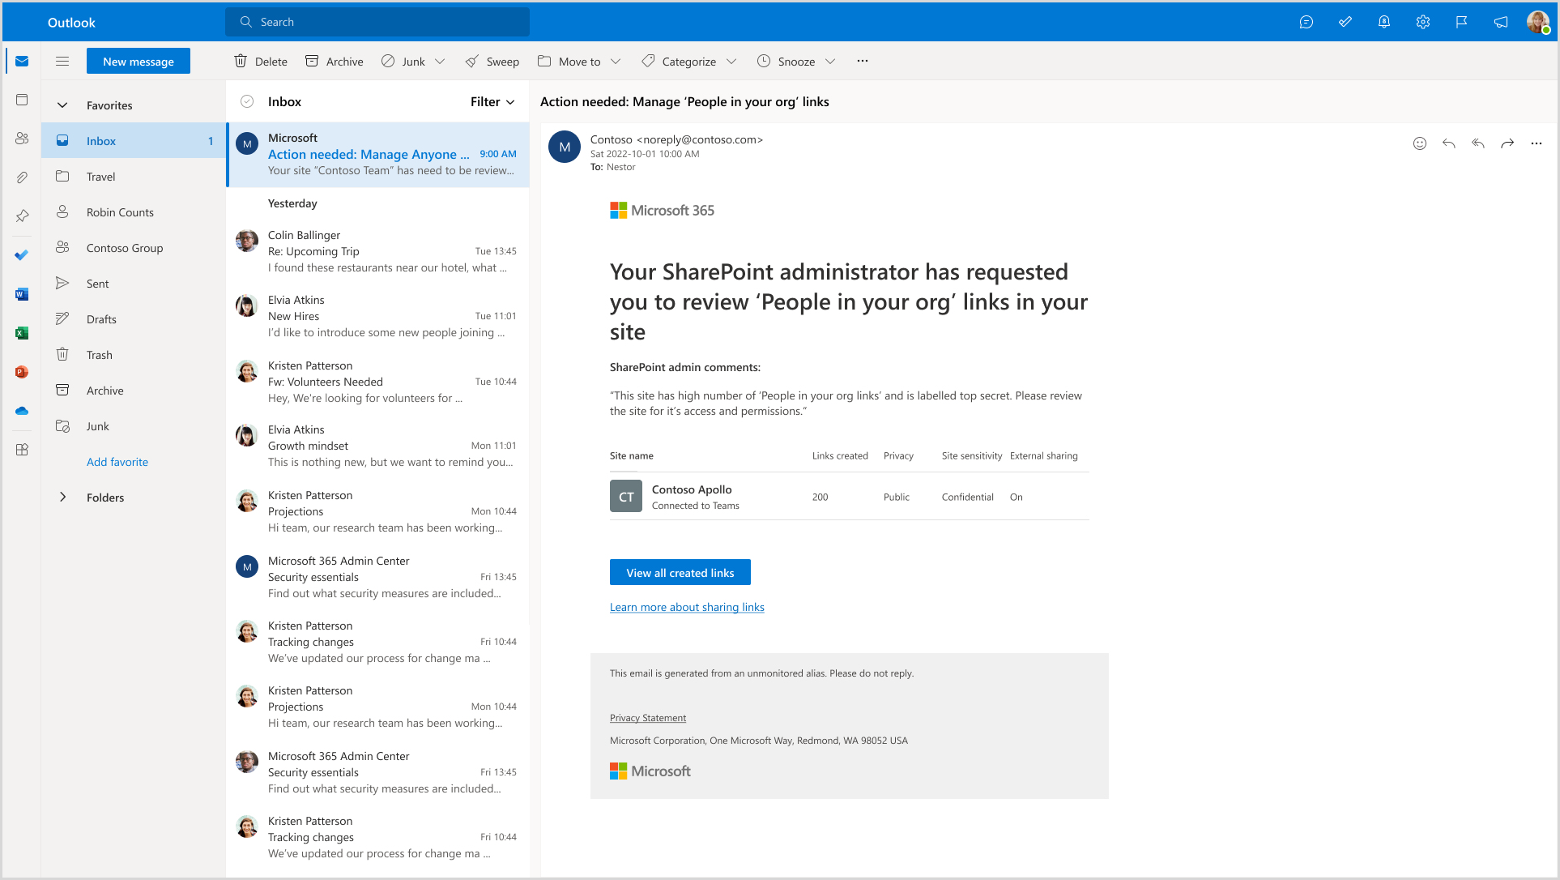
Task: Click the View all created links button
Action: point(680,572)
